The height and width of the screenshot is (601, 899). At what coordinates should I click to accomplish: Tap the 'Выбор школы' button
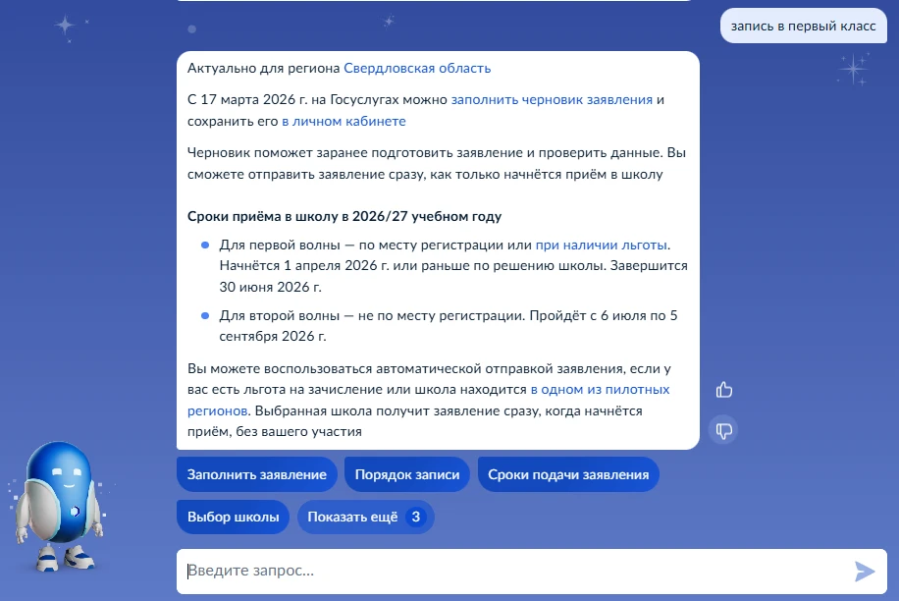coord(234,517)
